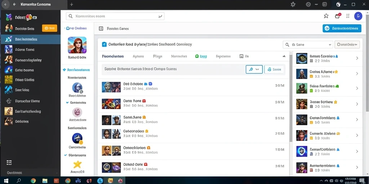Switch to the "Aphors" tab
The width and height of the screenshot is (369, 184).
coord(138,56)
